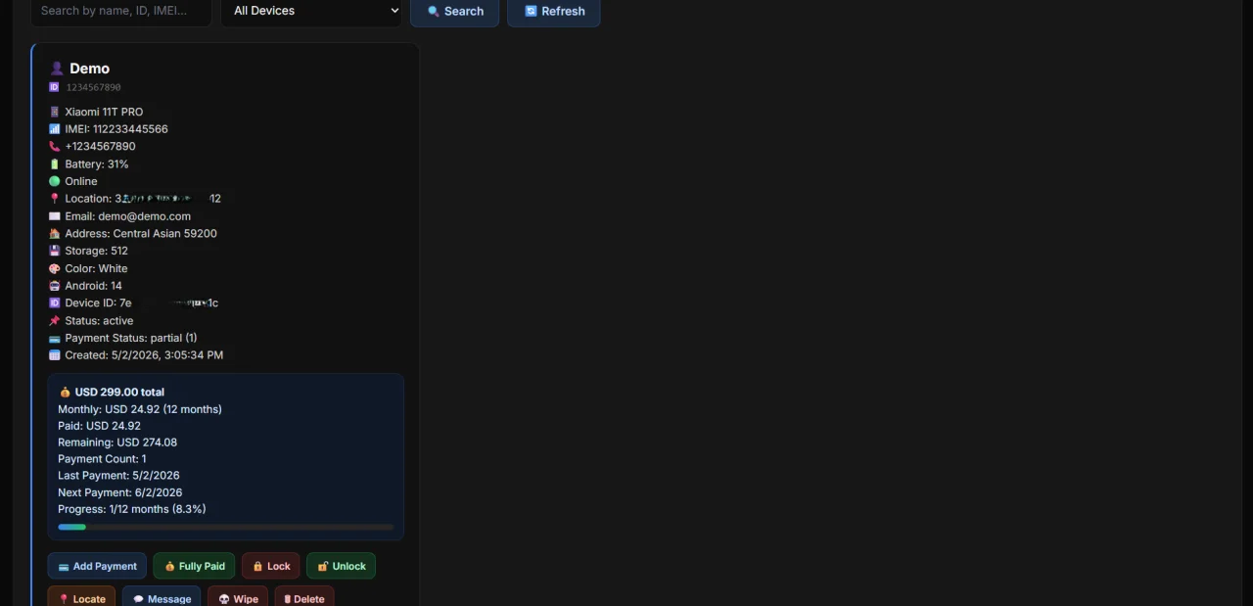1253x606 pixels.
Task: Lock the Demo device
Action: [x=271, y=566]
